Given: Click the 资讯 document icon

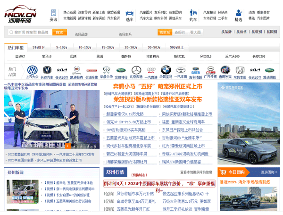Looking at the screenshot, I should [53, 13].
